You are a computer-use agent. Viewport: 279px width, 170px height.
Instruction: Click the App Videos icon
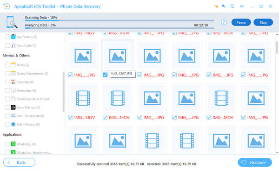click(x=13, y=37)
